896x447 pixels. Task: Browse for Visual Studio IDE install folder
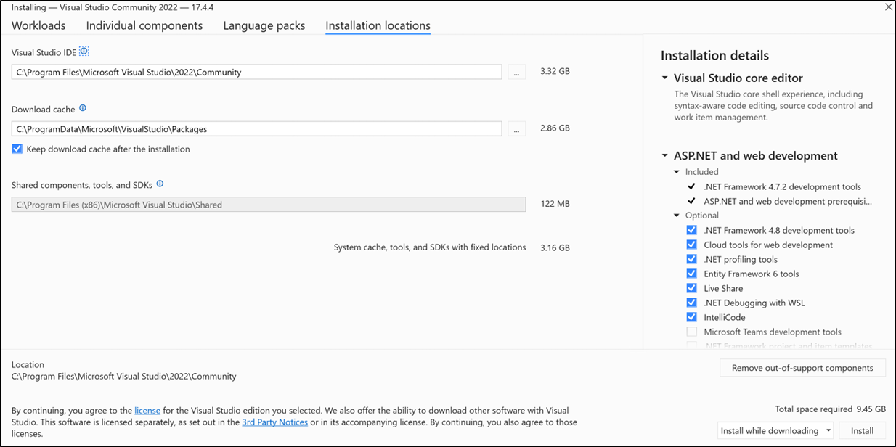(x=516, y=73)
